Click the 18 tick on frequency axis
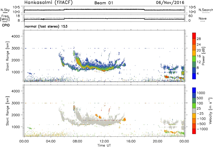 pos(18,16)
